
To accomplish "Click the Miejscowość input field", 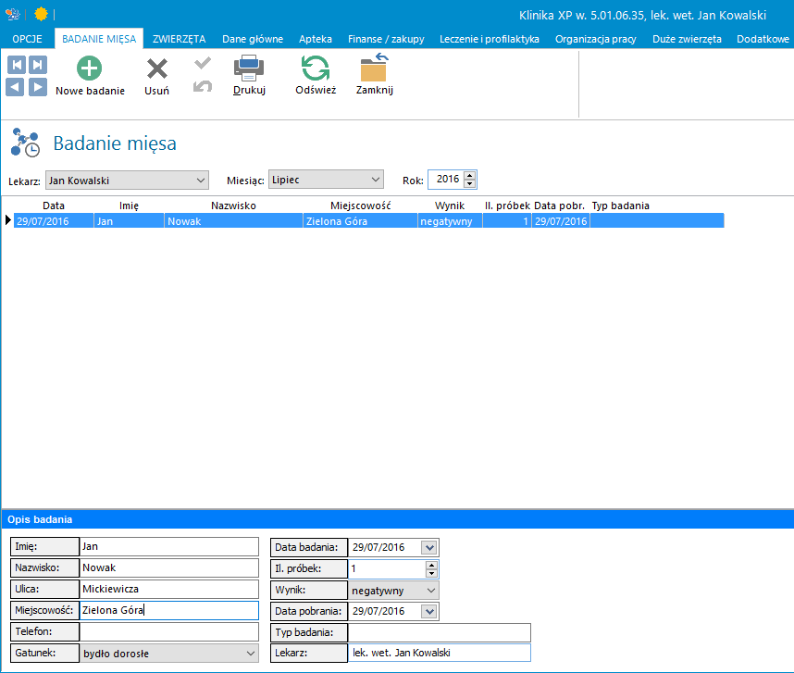I will [169, 611].
